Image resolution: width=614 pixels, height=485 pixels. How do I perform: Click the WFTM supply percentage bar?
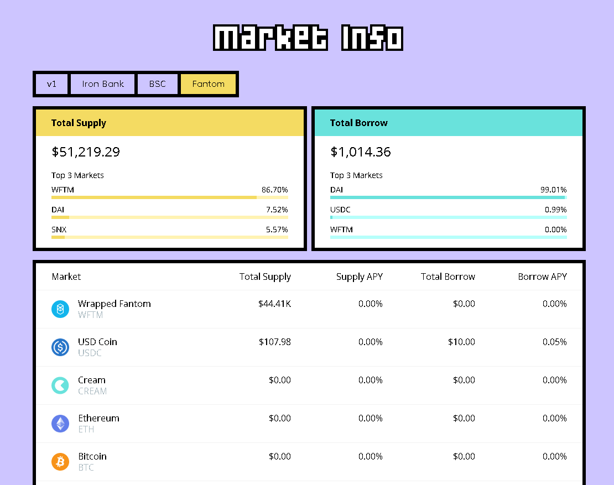[x=170, y=197]
